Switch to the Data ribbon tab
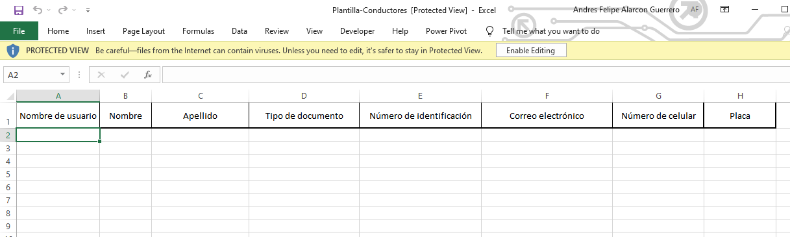 (x=240, y=31)
